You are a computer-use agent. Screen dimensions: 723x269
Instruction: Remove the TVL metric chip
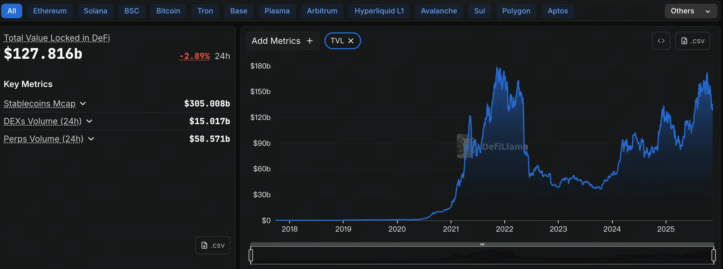point(351,41)
